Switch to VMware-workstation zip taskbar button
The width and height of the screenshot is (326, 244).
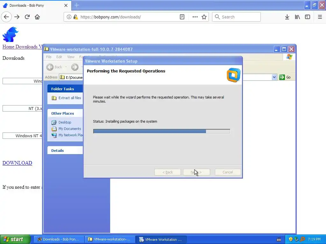pos(110,239)
